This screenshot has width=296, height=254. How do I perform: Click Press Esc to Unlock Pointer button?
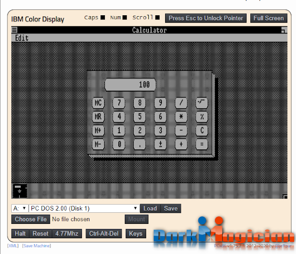click(x=206, y=18)
